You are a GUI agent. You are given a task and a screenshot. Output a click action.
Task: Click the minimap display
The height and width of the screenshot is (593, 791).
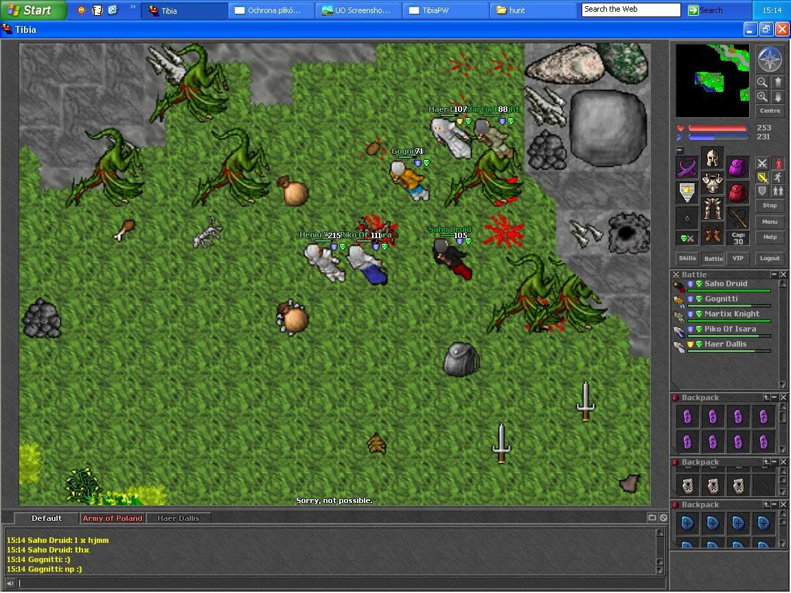pyautogui.click(x=712, y=81)
